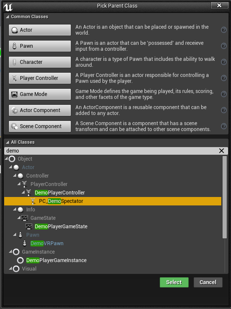231x309 pixels.
Task: Collapse the Info tree node
Action: pyautogui.click(x=14, y=209)
